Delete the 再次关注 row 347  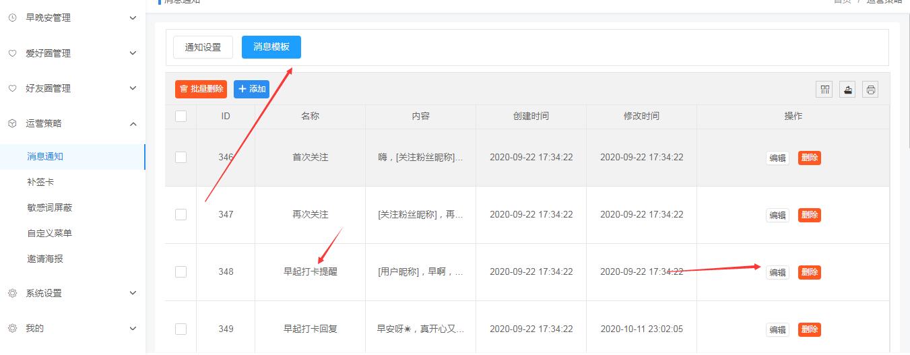[810, 215]
